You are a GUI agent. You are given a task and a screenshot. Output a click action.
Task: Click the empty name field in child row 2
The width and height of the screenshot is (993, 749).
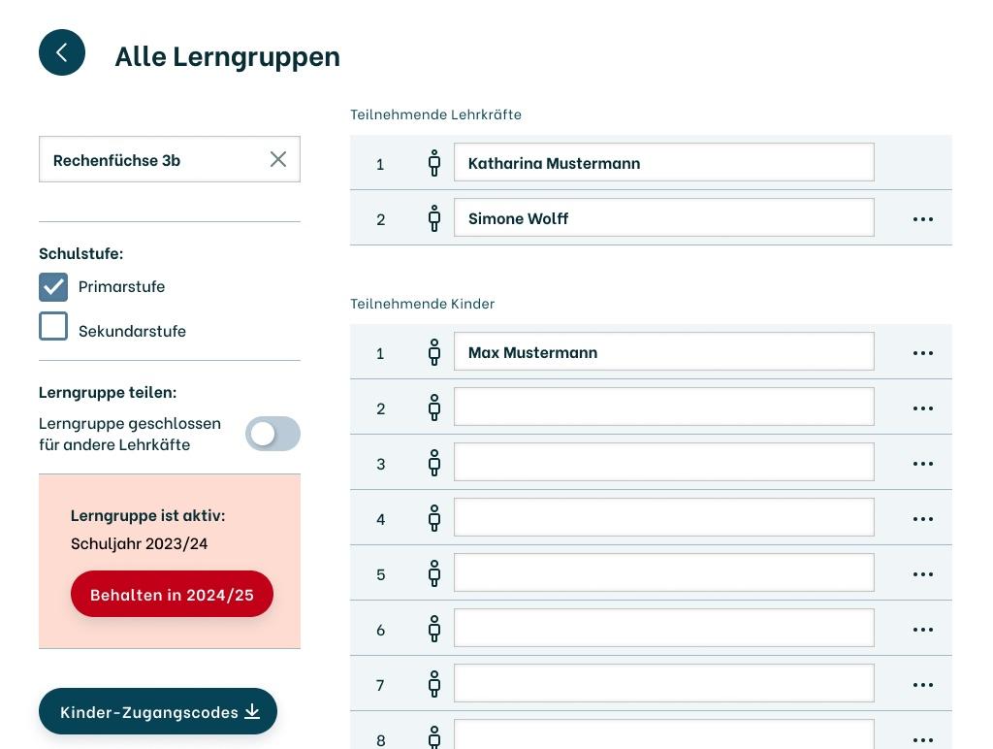[663, 407]
